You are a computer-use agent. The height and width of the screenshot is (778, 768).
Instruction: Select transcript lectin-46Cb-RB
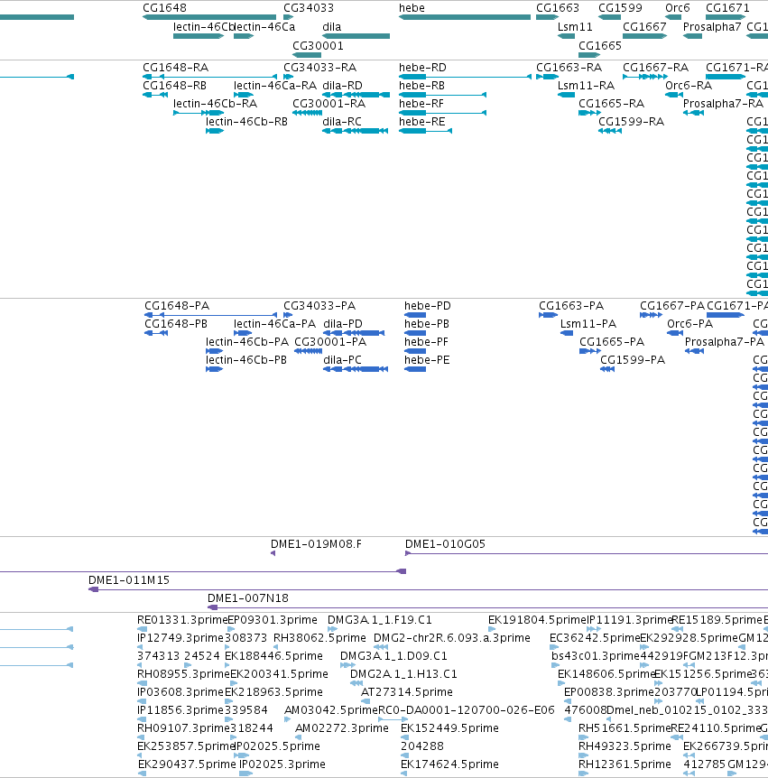click(x=246, y=122)
